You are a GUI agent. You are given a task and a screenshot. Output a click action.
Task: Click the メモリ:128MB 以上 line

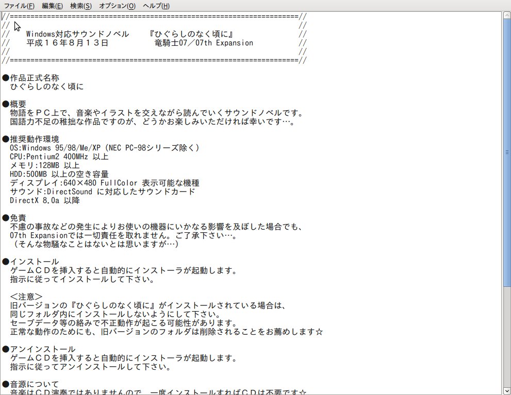(45, 166)
